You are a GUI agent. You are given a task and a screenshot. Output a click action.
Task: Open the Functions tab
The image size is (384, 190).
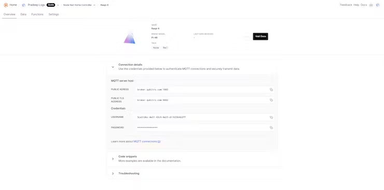(x=37, y=14)
